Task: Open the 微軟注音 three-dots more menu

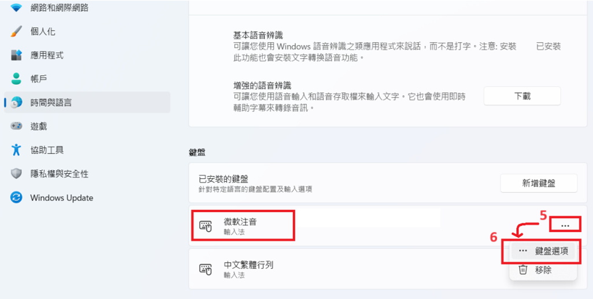Action: [x=565, y=225]
